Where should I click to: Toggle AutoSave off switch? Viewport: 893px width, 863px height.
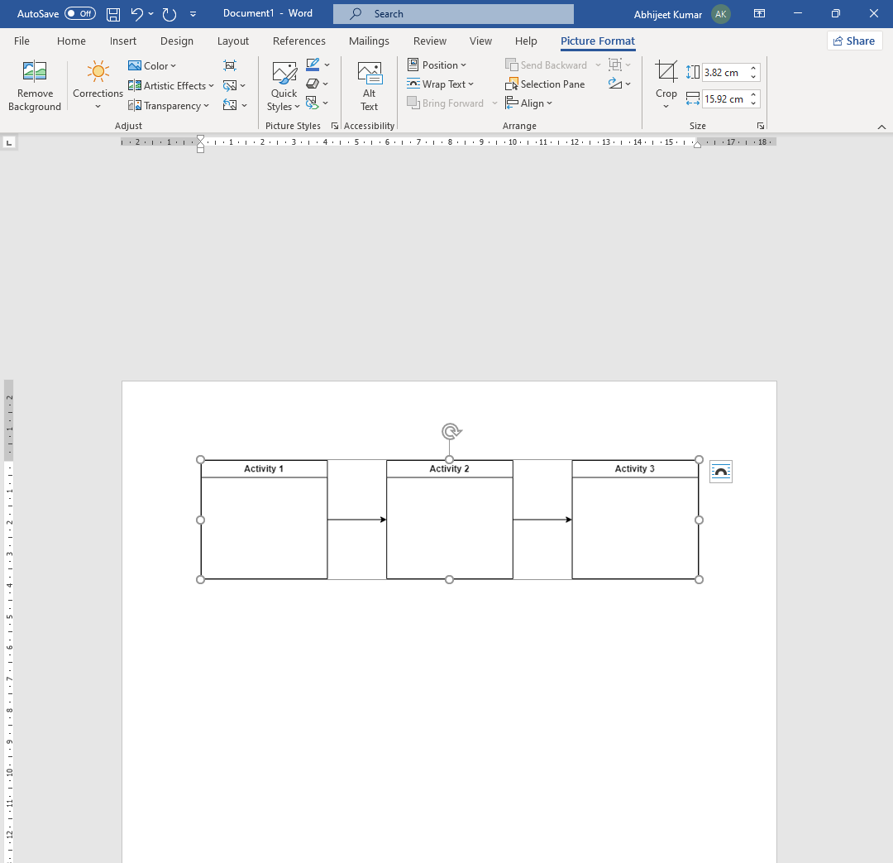(79, 13)
